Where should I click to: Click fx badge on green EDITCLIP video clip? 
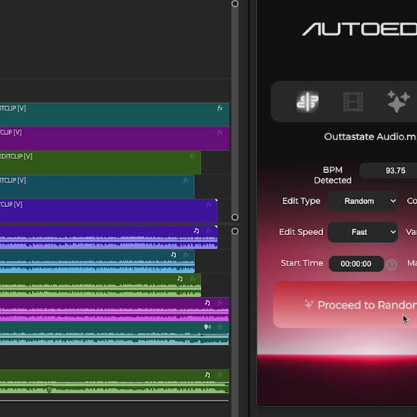pyautogui.click(x=193, y=156)
